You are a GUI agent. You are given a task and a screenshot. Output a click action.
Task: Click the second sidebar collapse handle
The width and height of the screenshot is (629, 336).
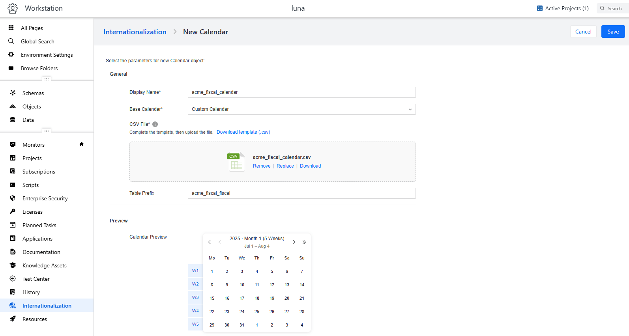click(47, 131)
